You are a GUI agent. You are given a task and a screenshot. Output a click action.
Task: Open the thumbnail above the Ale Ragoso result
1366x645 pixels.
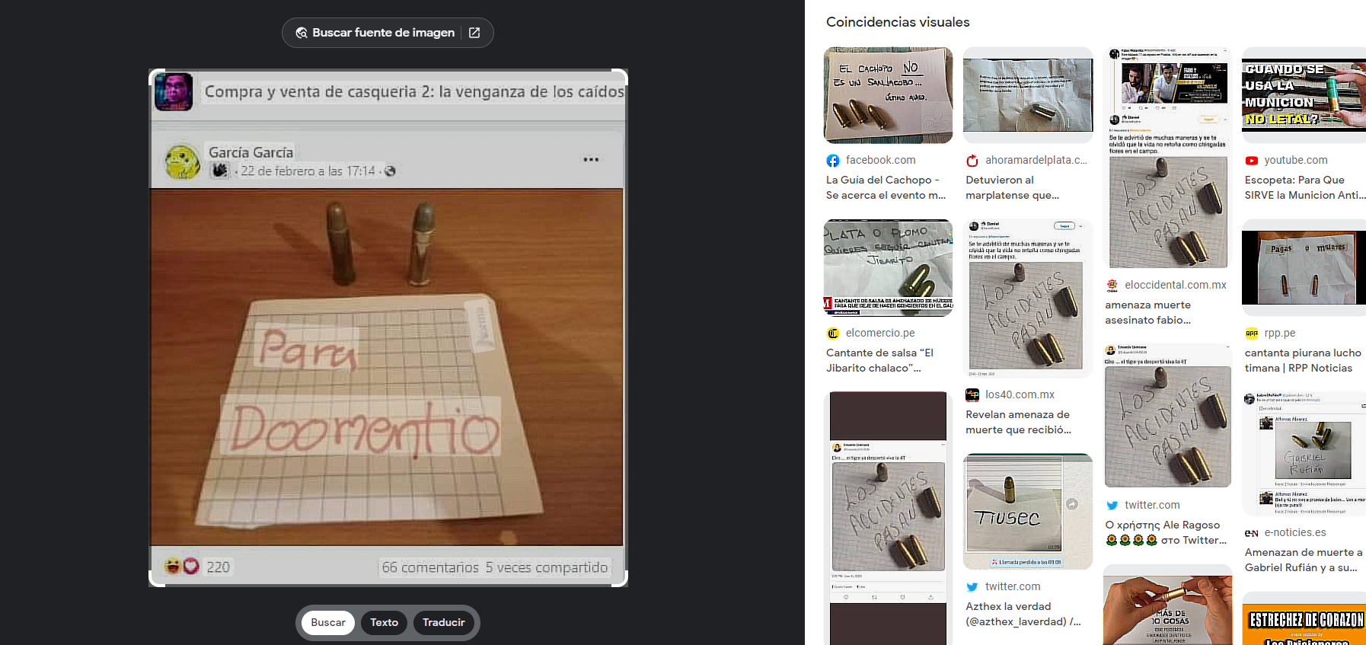pyautogui.click(x=1167, y=416)
